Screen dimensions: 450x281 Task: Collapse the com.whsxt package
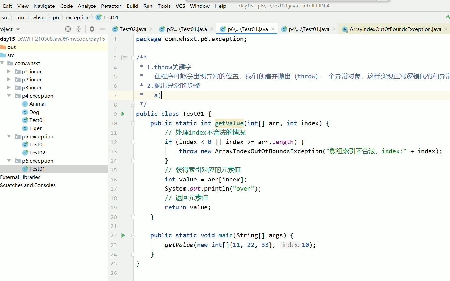click(x=3, y=63)
